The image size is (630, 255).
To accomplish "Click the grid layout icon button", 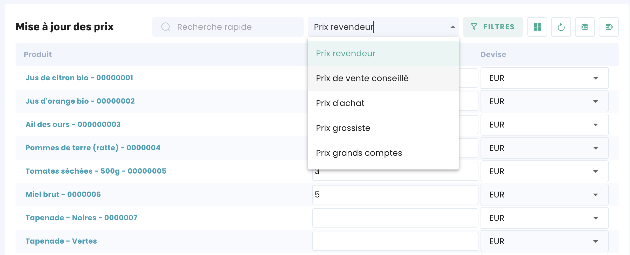I will 537,27.
